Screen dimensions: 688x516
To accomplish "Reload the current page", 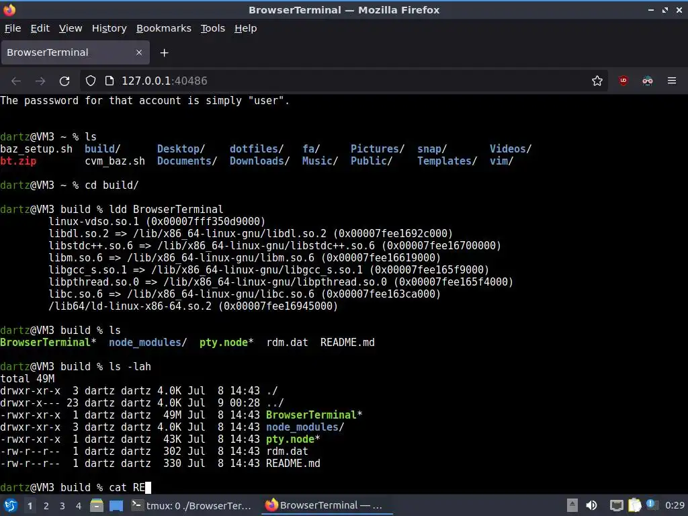I will (x=64, y=81).
